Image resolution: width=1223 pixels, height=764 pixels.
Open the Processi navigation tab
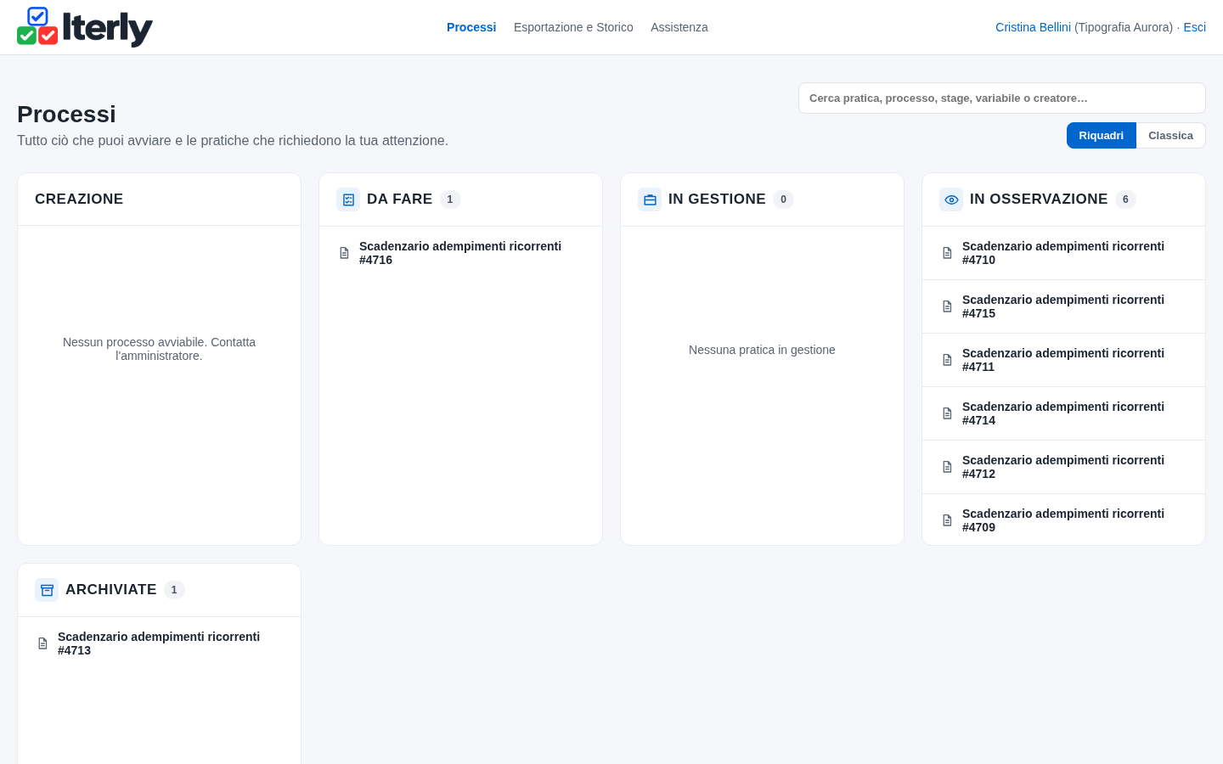click(x=471, y=27)
